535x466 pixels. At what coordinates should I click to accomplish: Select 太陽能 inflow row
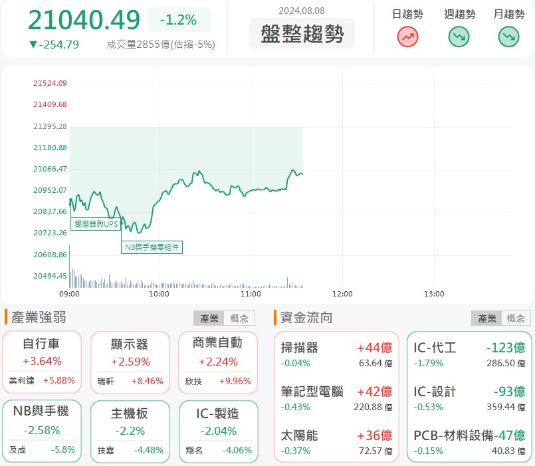tap(336, 443)
